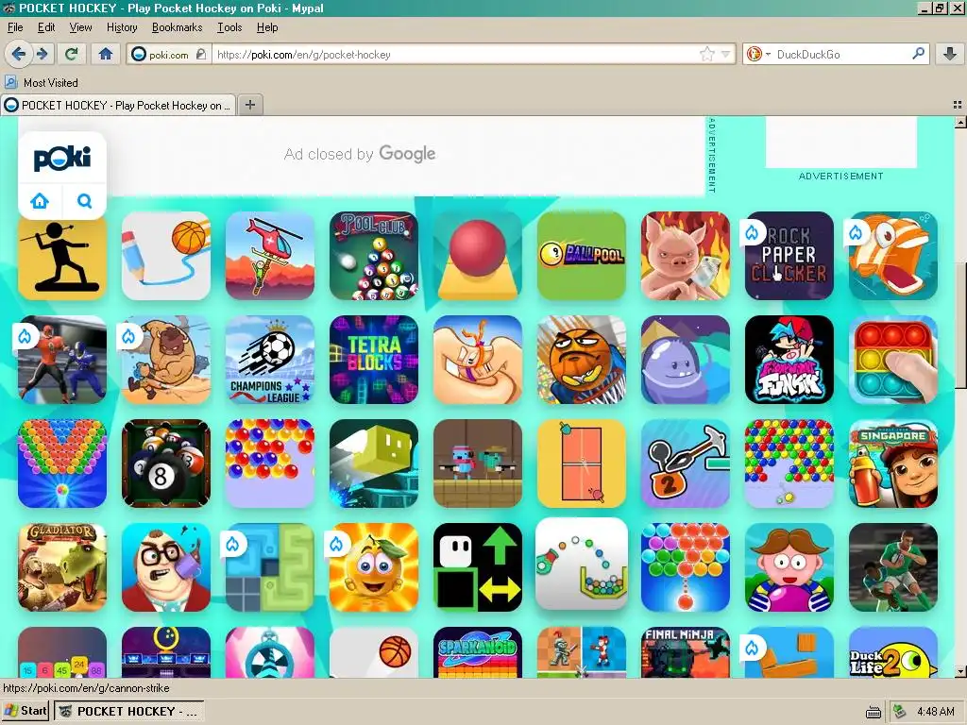Open the orange fruit character game
This screenshot has height=725, width=967.
(374, 567)
